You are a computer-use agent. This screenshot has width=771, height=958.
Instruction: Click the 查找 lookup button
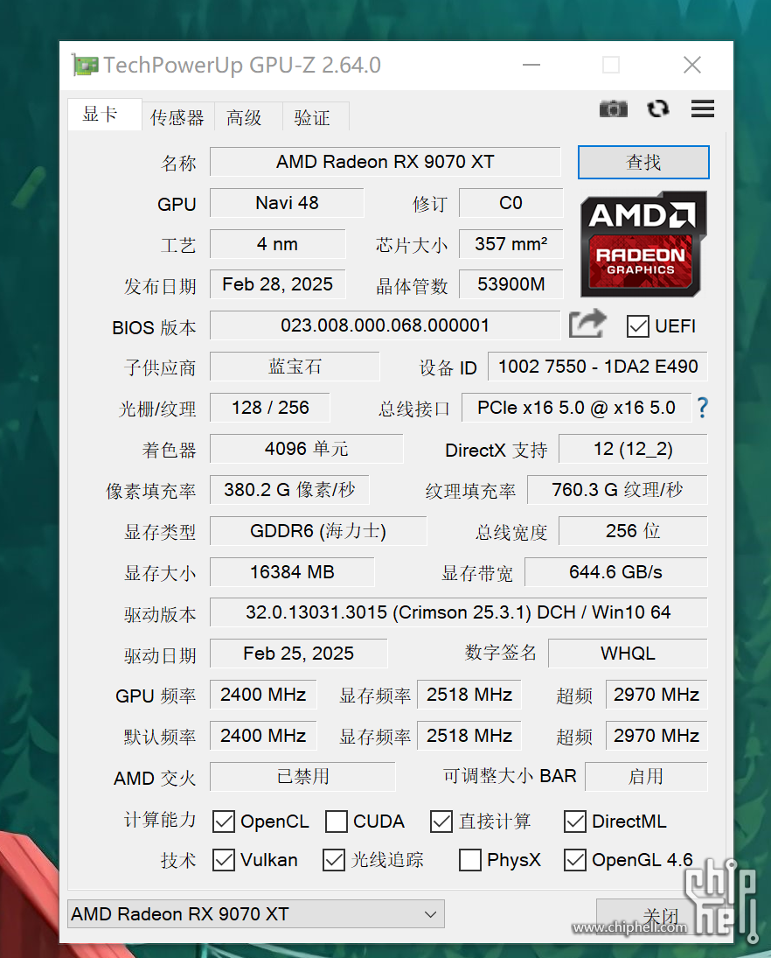click(x=643, y=163)
